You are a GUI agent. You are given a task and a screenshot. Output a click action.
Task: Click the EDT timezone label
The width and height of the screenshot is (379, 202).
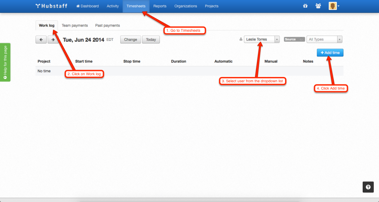(110, 39)
